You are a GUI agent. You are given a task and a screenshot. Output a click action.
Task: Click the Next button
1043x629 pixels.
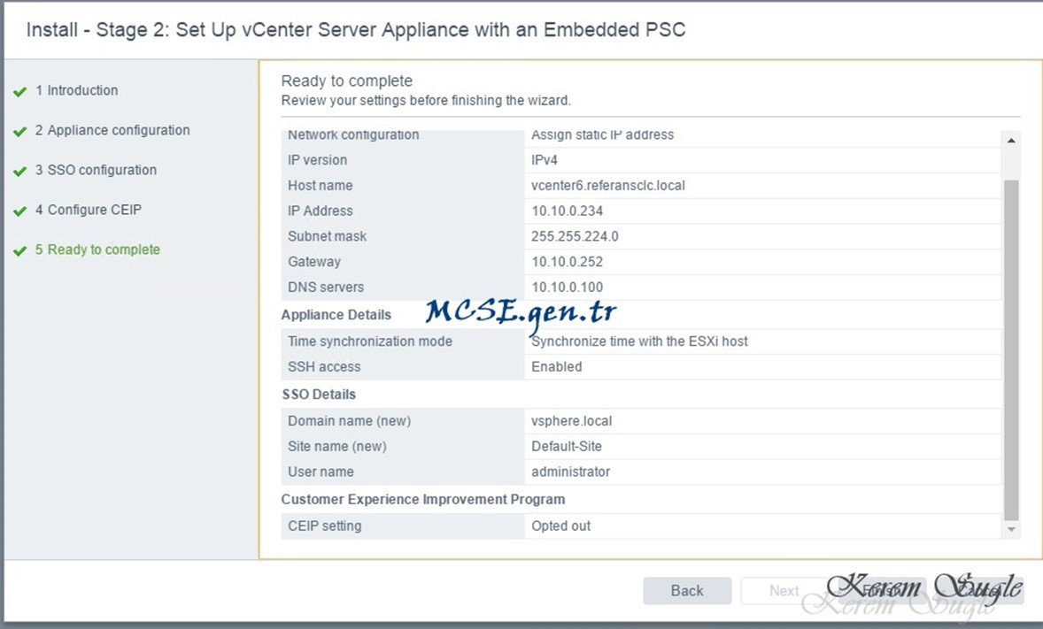pyautogui.click(x=784, y=590)
